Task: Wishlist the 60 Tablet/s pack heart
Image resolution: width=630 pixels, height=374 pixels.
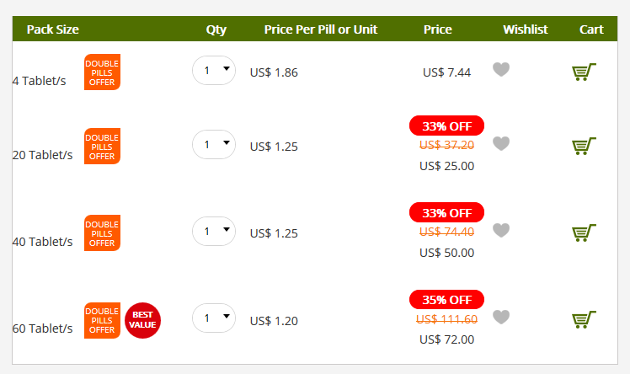Action: pyautogui.click(x=501, y=317)
